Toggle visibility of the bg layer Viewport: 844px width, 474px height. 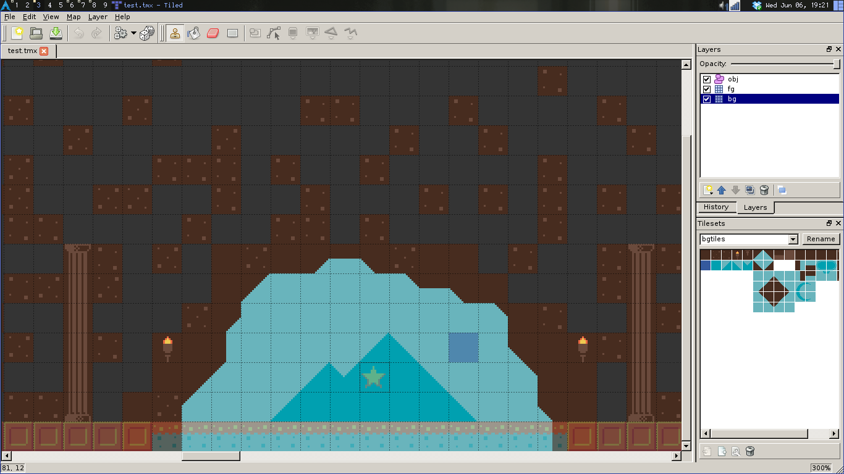pyautogui.click(x=707, y=99)
